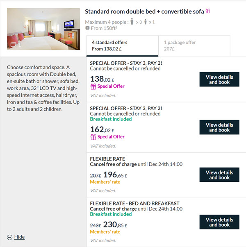Click the child person icon next to x 1
Image resolution: width=246 pixels, height=247 pixels.
click(146, 22)
